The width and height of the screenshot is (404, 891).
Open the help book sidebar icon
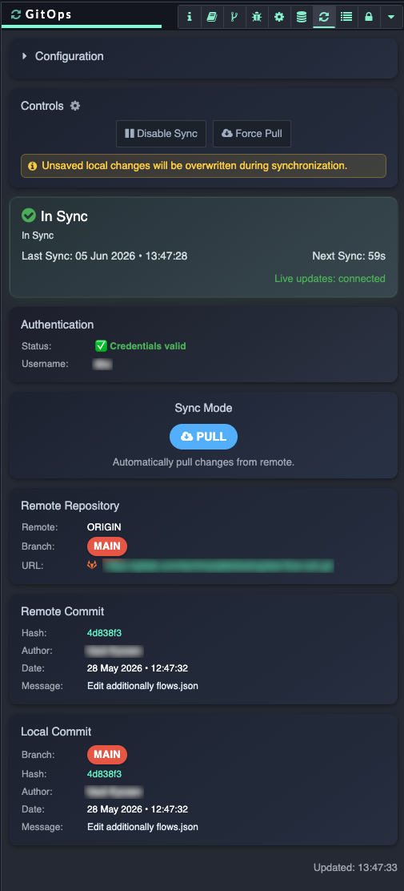click(x=212, y=17)
